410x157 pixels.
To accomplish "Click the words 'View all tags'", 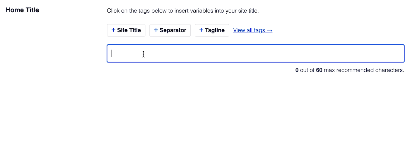I will click(x=249, y=30).
